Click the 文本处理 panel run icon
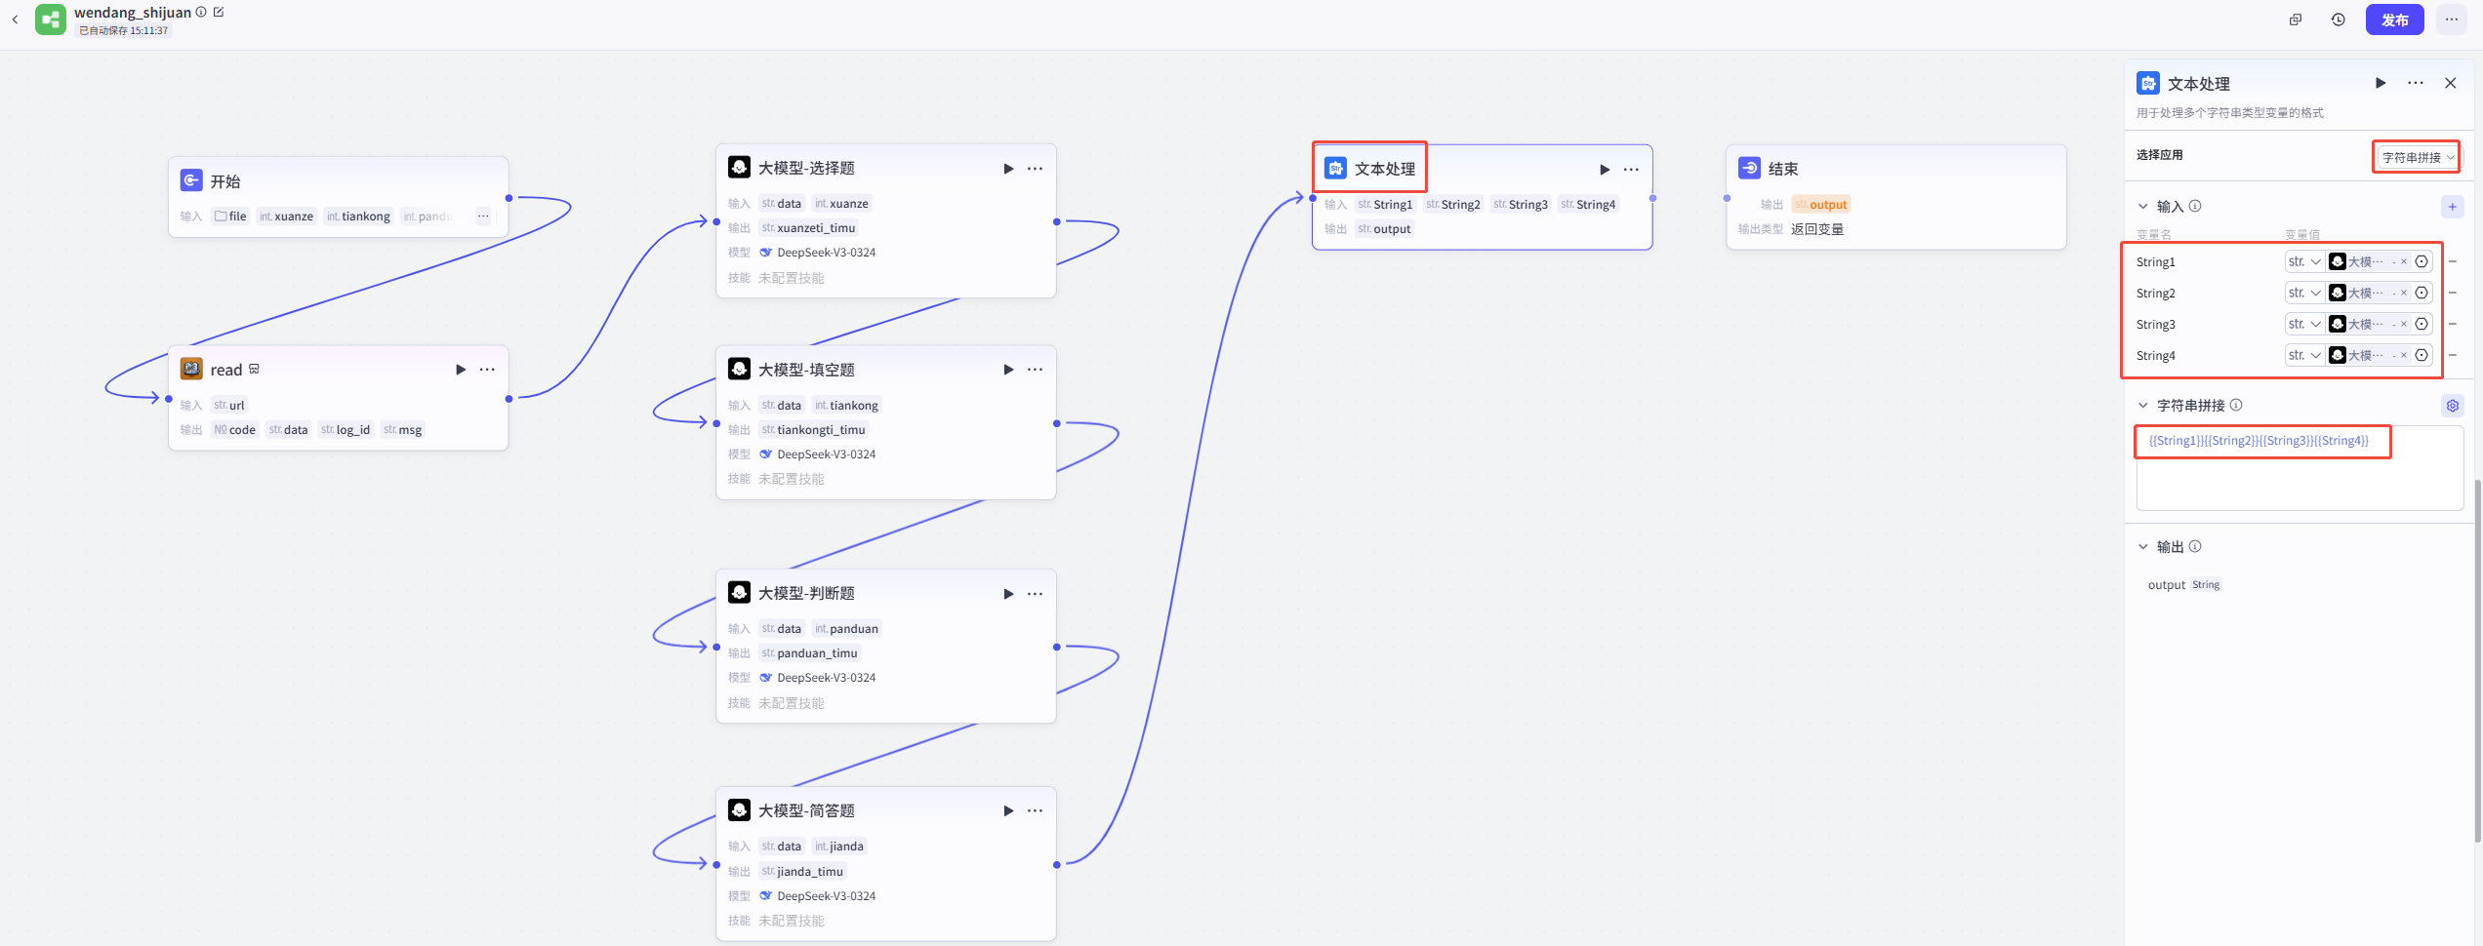 2381,84
